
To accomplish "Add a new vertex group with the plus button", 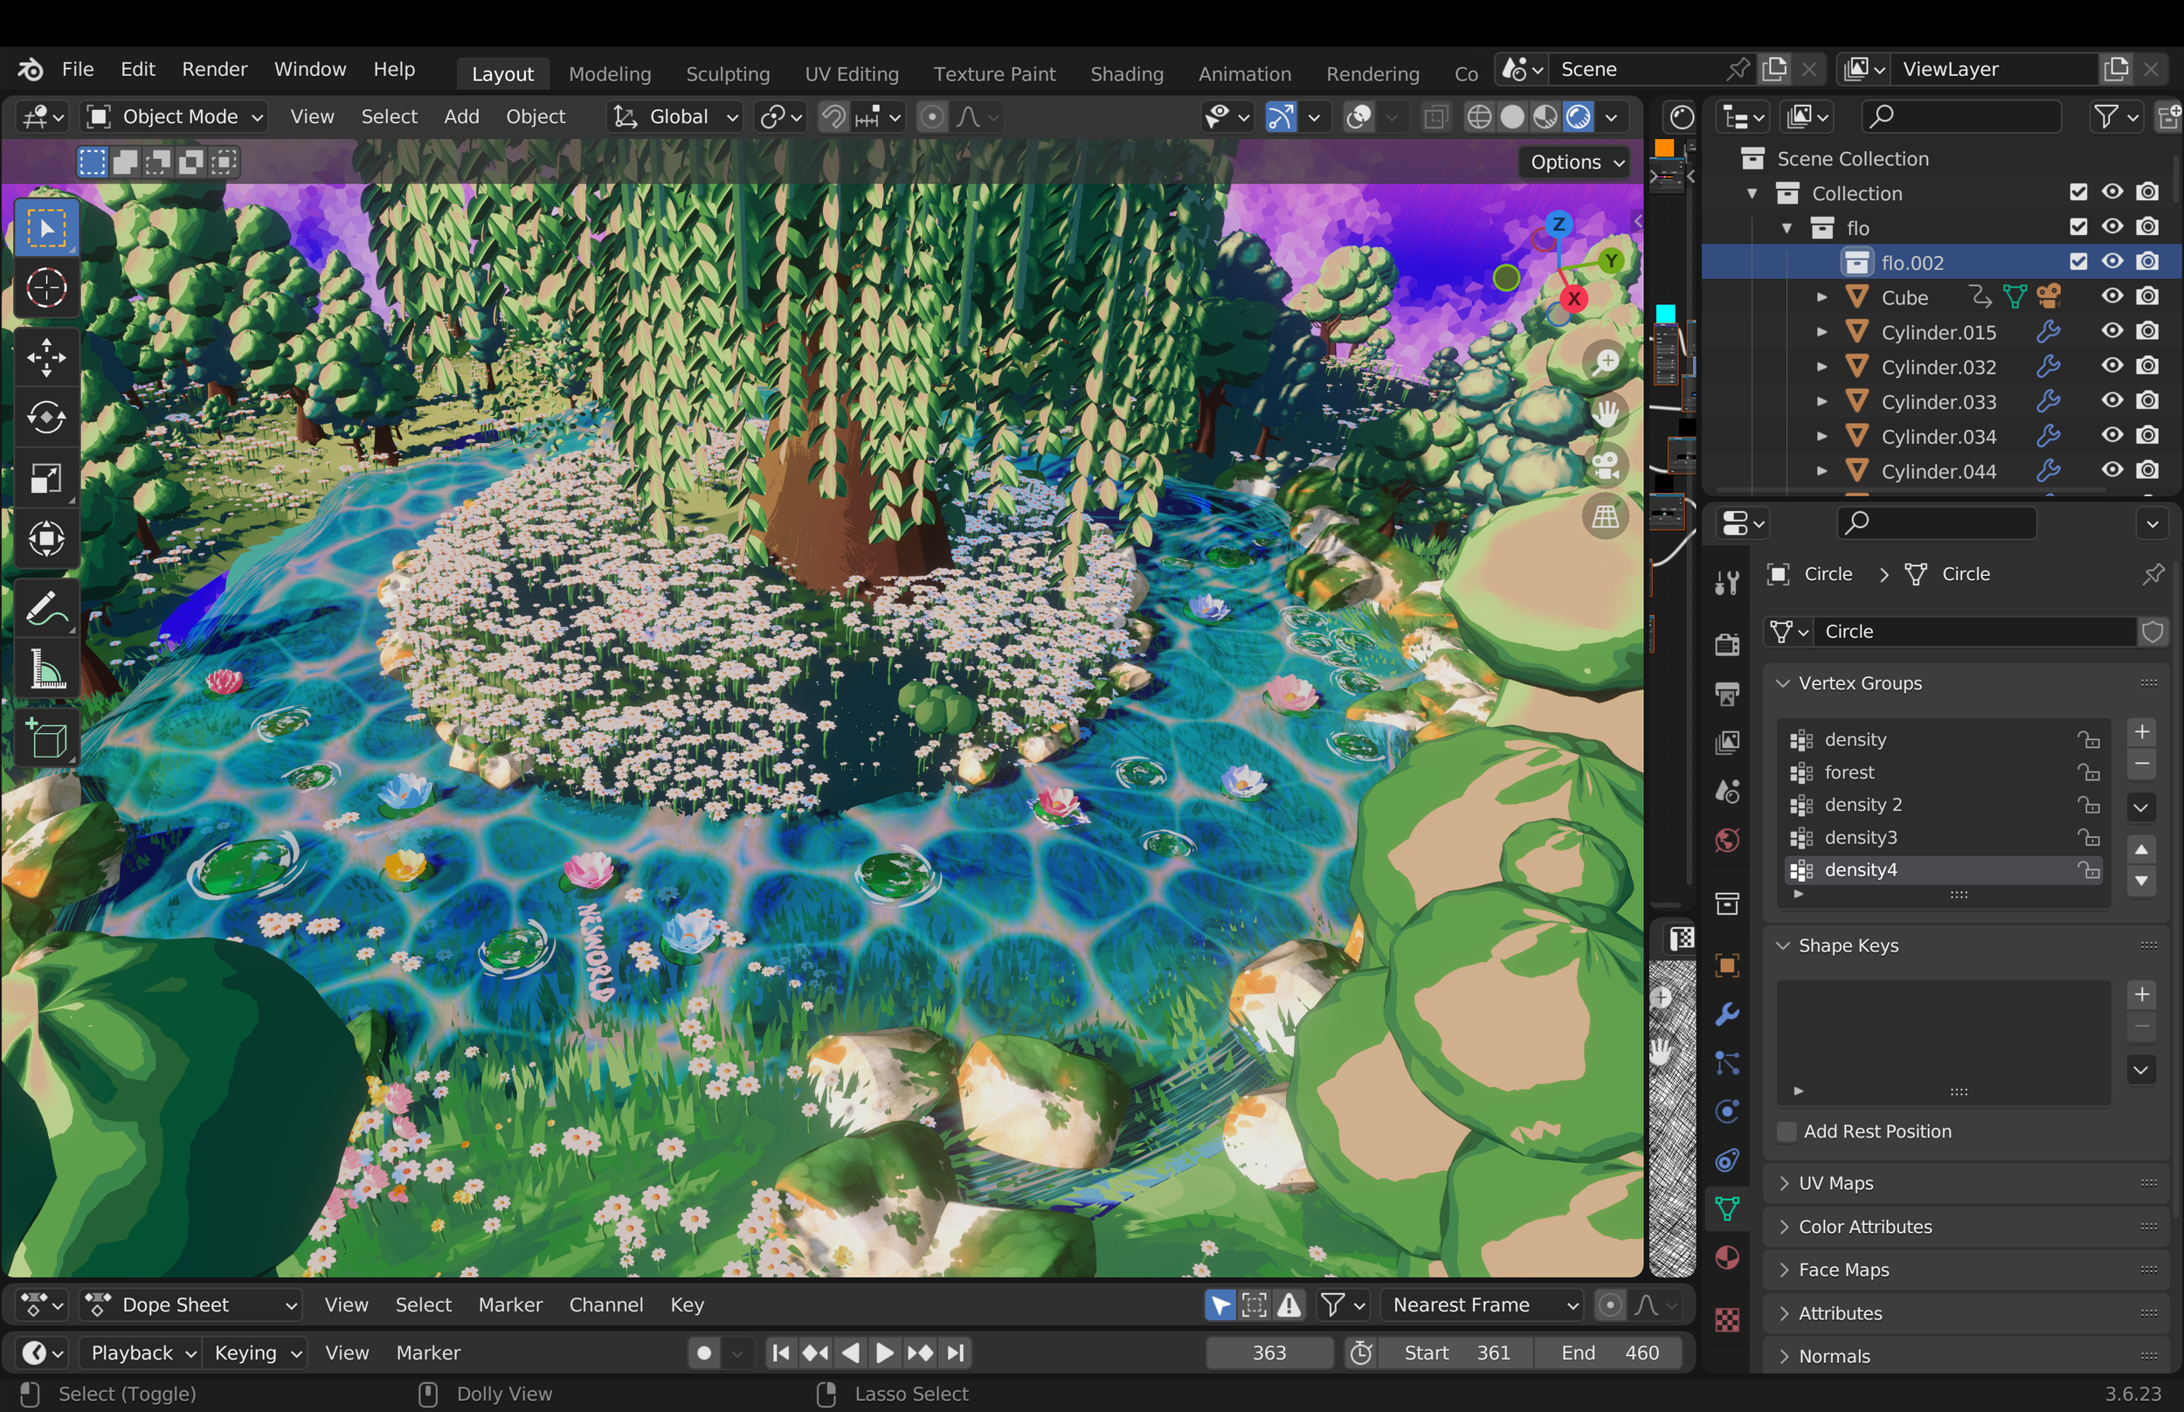I will tap(2141, 731).
